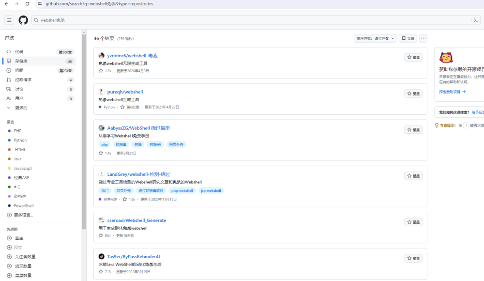This screenshot has height=281, width=484.
Task: Click the AabyssZG avatar icon
Action: [x=101, y=128]
